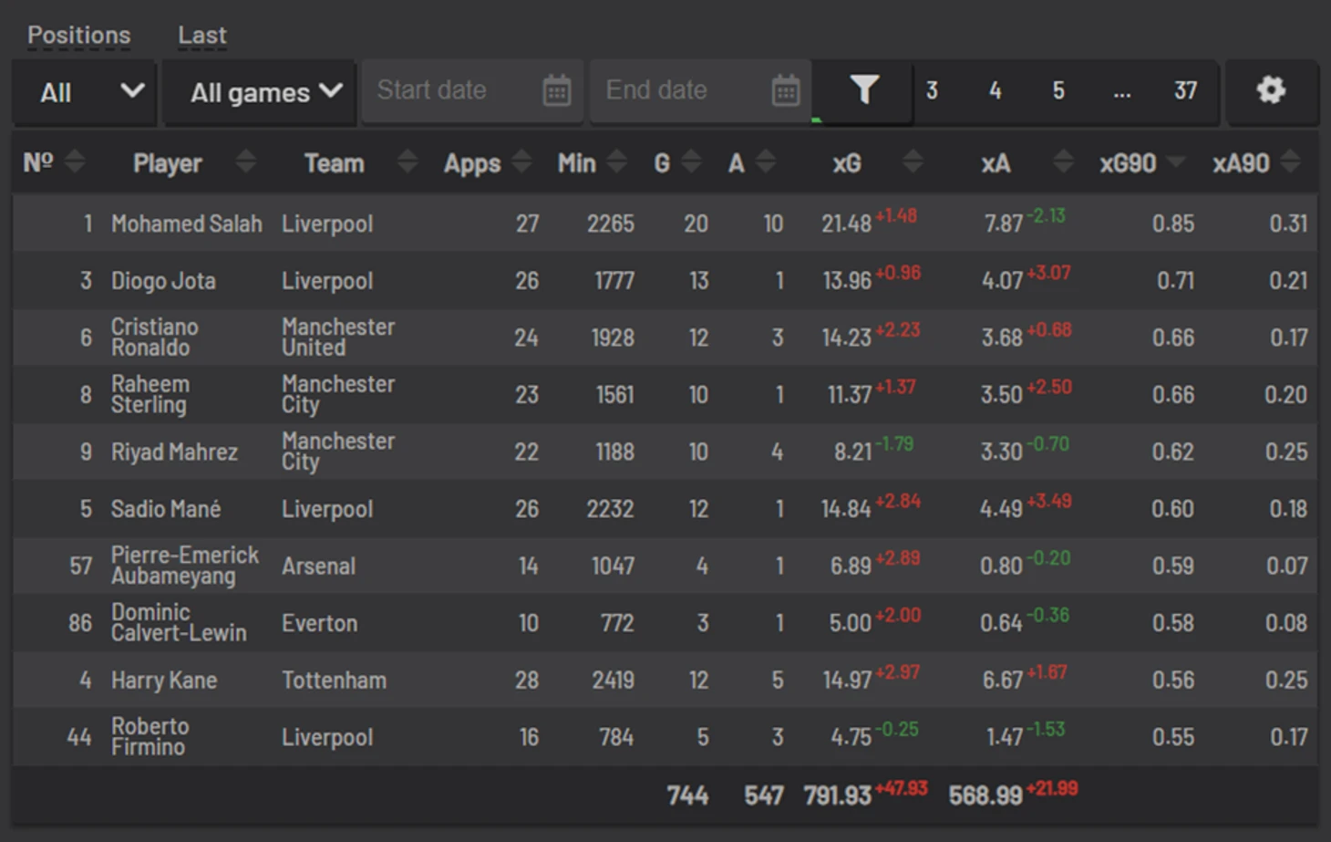Click the filter funnel icon
Image resolution: width=1331 pixels, height=842 pixels.
click(x=863, y=90)
